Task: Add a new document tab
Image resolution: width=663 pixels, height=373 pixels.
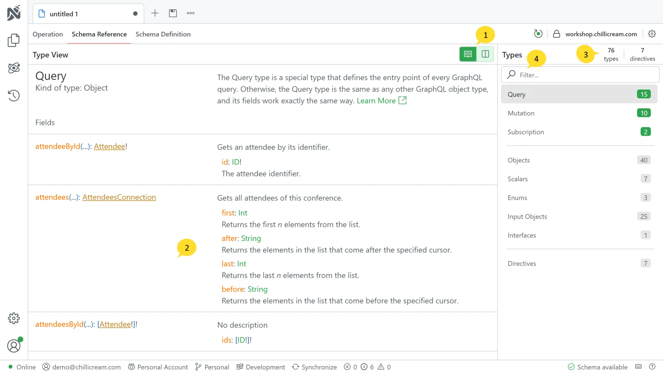Action: 155,13
